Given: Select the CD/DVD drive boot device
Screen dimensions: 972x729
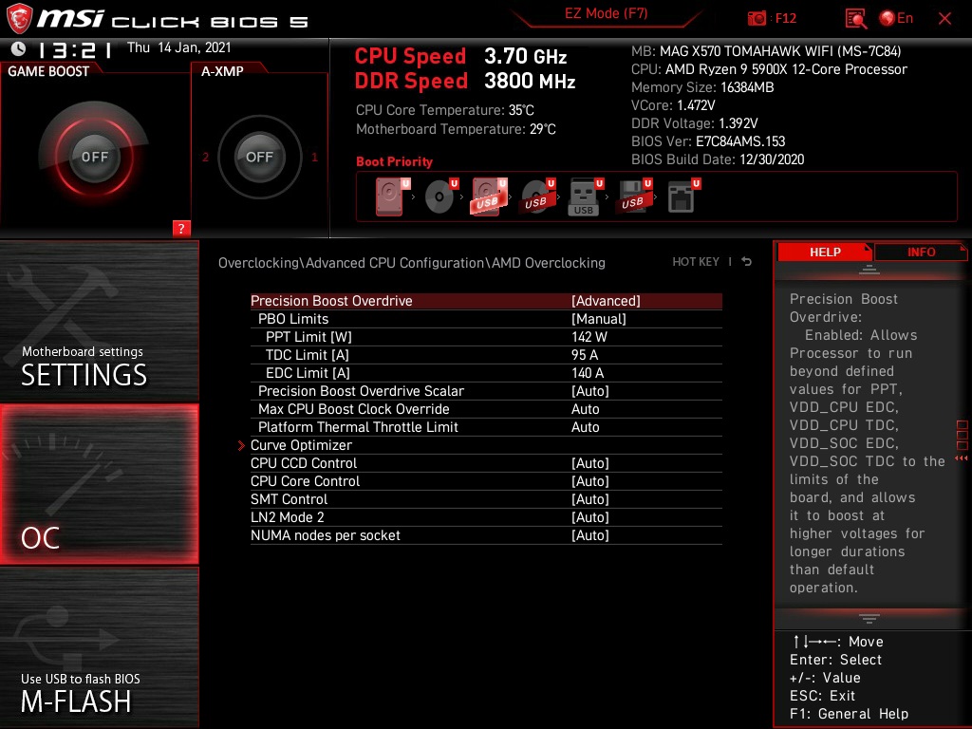Looking at the screenshot, I should point(440,197).
